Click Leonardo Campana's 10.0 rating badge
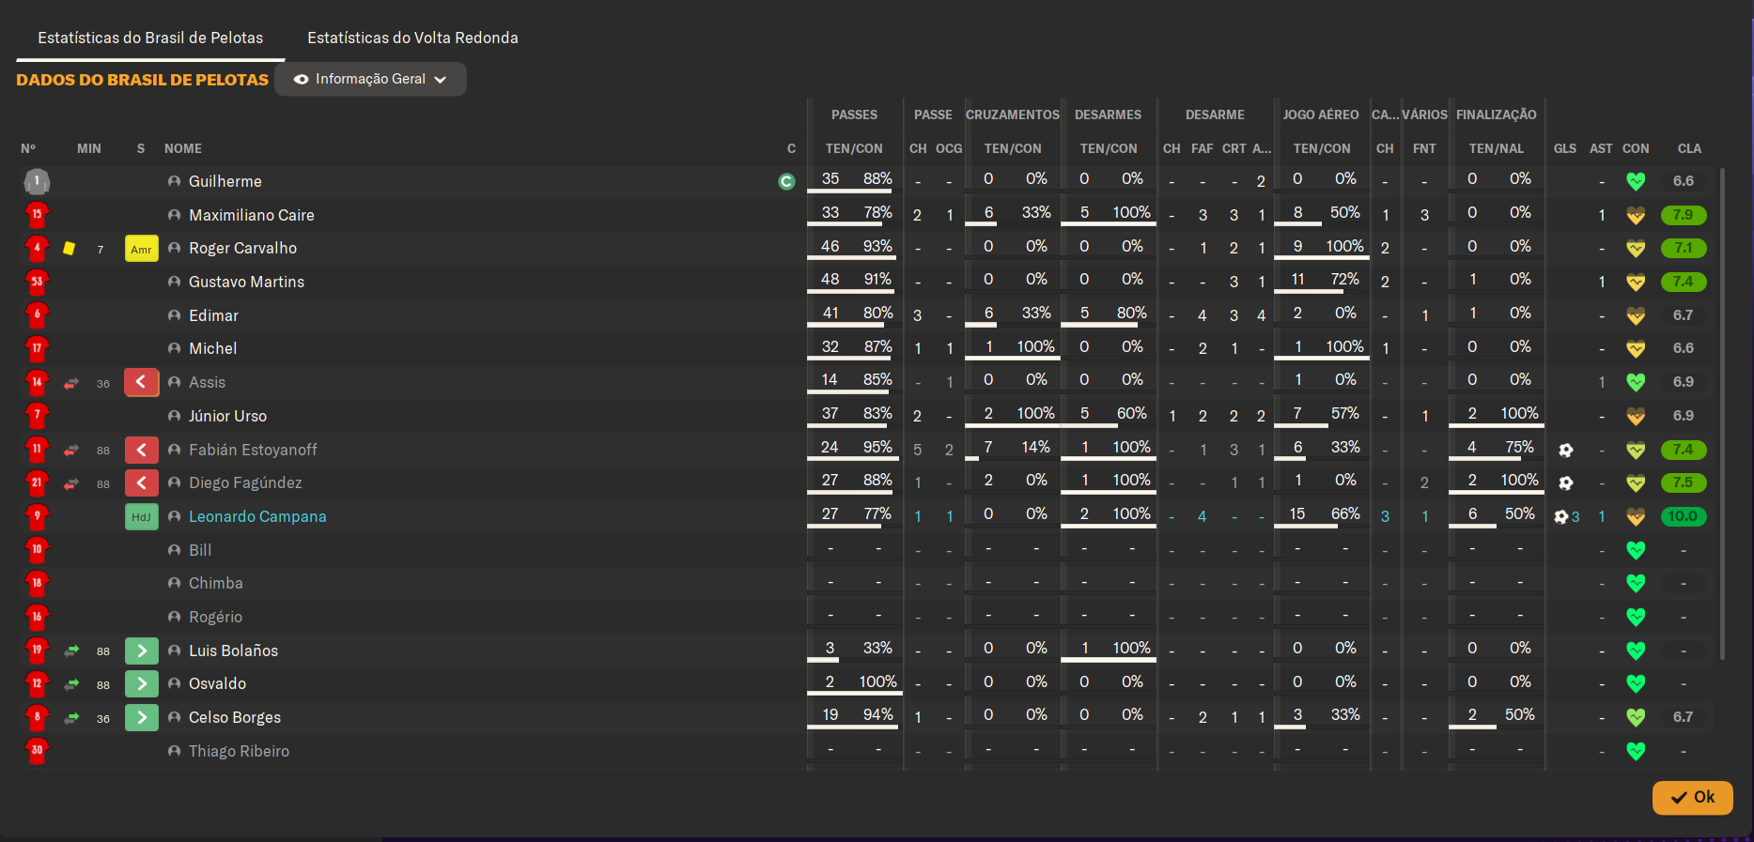The width and height of the screenshot is (1754, 842). 1683,516
